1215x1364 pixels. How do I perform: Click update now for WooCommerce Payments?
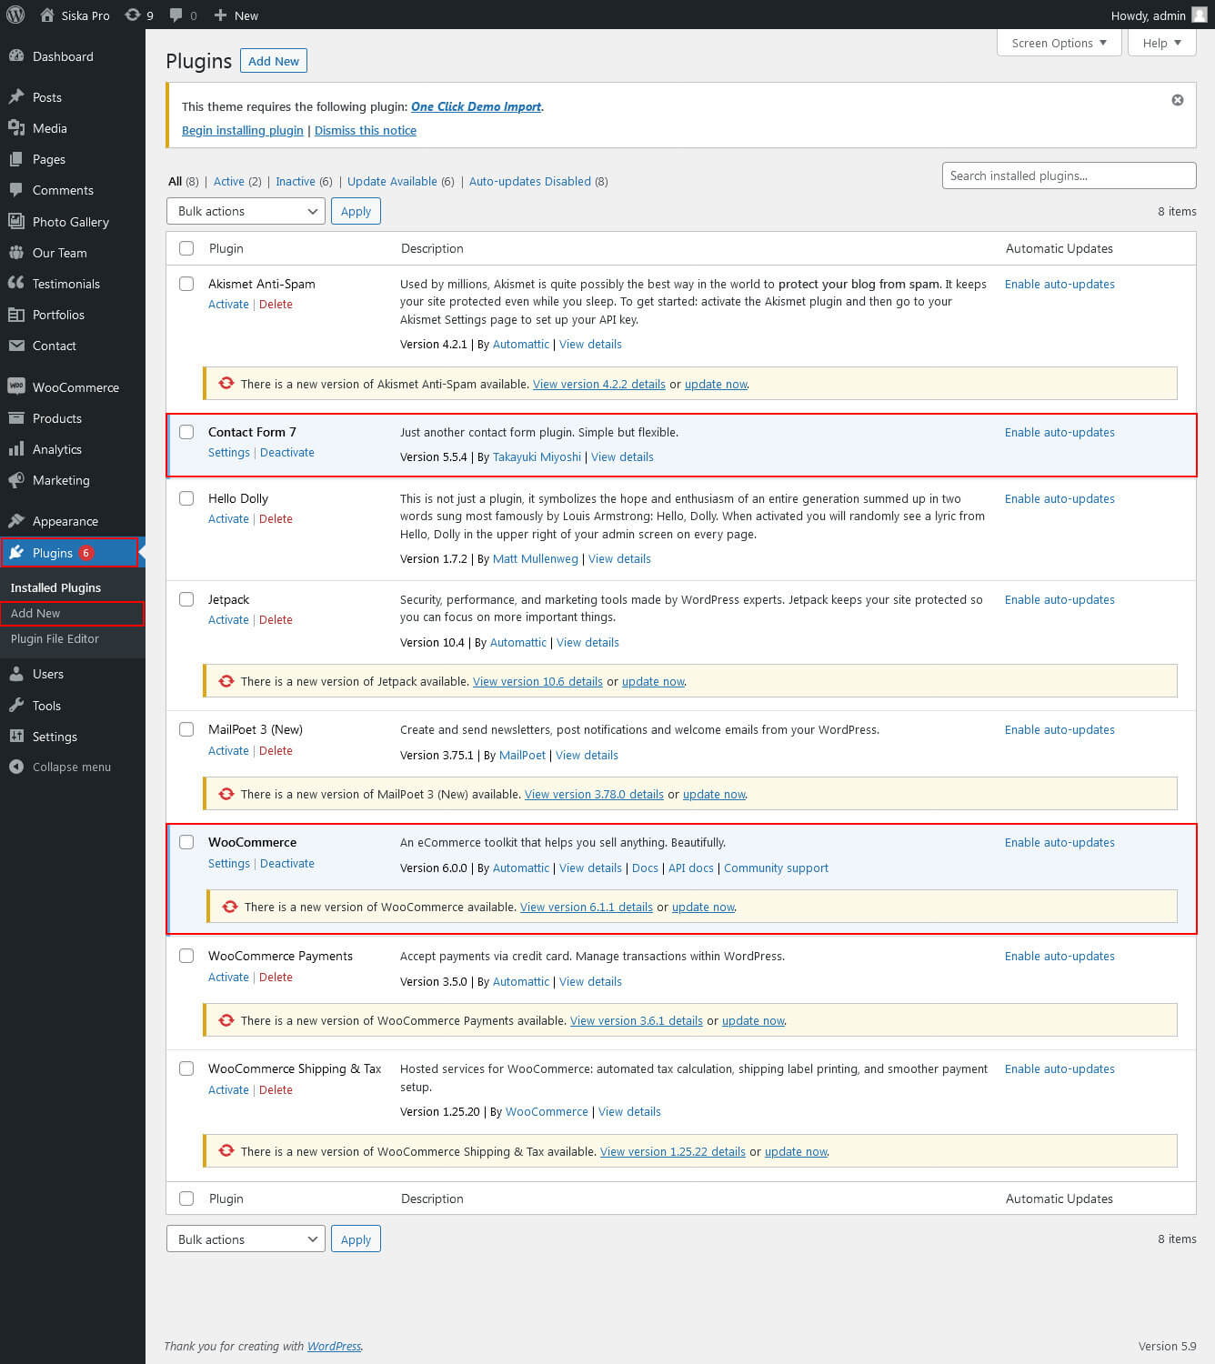point(753,1020)
